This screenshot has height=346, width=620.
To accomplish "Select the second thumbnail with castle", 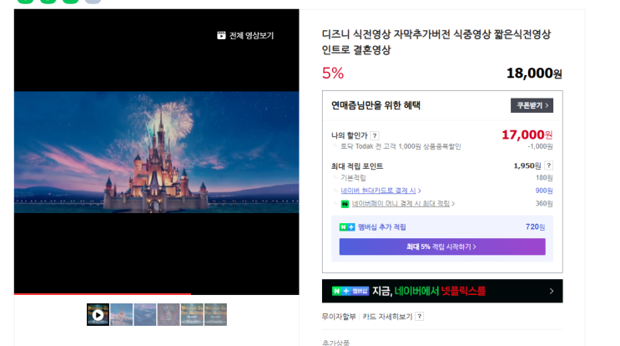I will [121, 315].
